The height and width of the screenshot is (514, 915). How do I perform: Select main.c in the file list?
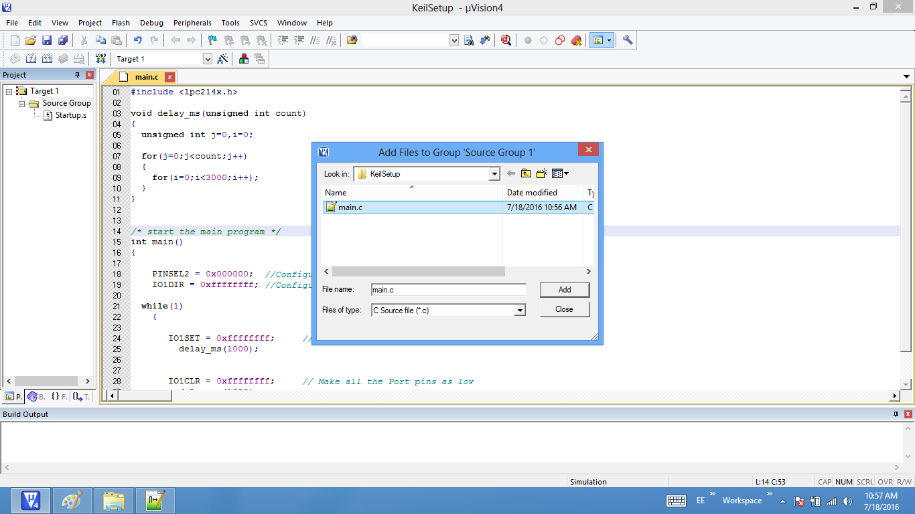click(x=457, y=207)
